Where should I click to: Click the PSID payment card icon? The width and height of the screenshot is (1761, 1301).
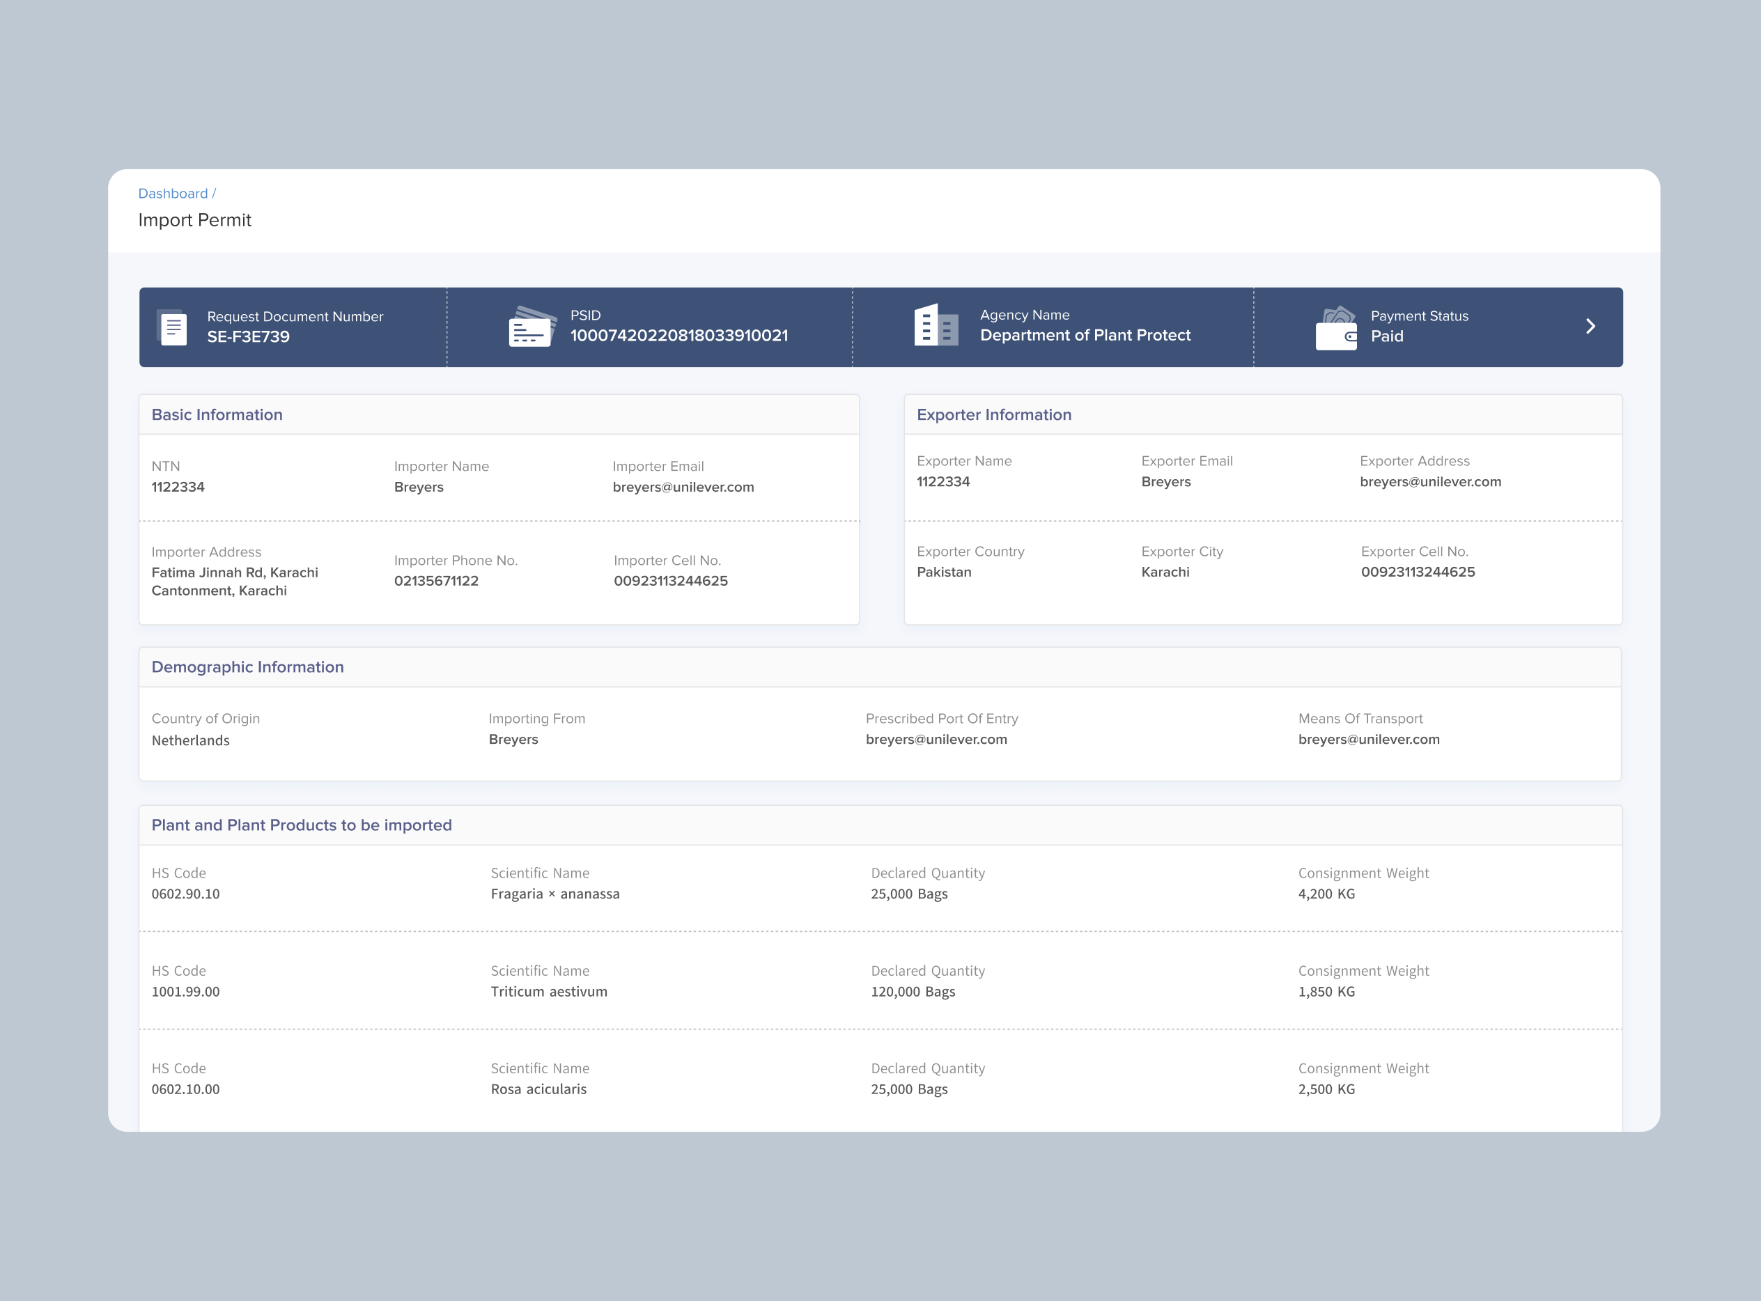pos(532,326)
